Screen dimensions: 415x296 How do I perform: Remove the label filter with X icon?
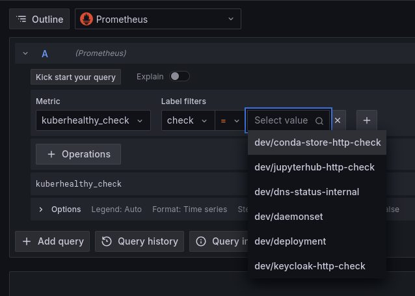coord(338,120)
